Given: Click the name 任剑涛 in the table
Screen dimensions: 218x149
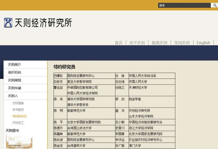Looking at the screenshot, I should [x=120, y=82].
